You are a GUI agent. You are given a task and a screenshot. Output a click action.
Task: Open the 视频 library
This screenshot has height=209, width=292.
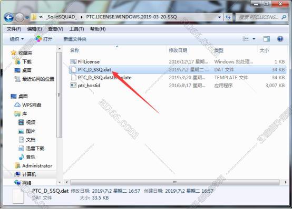[x=31, y=122]
